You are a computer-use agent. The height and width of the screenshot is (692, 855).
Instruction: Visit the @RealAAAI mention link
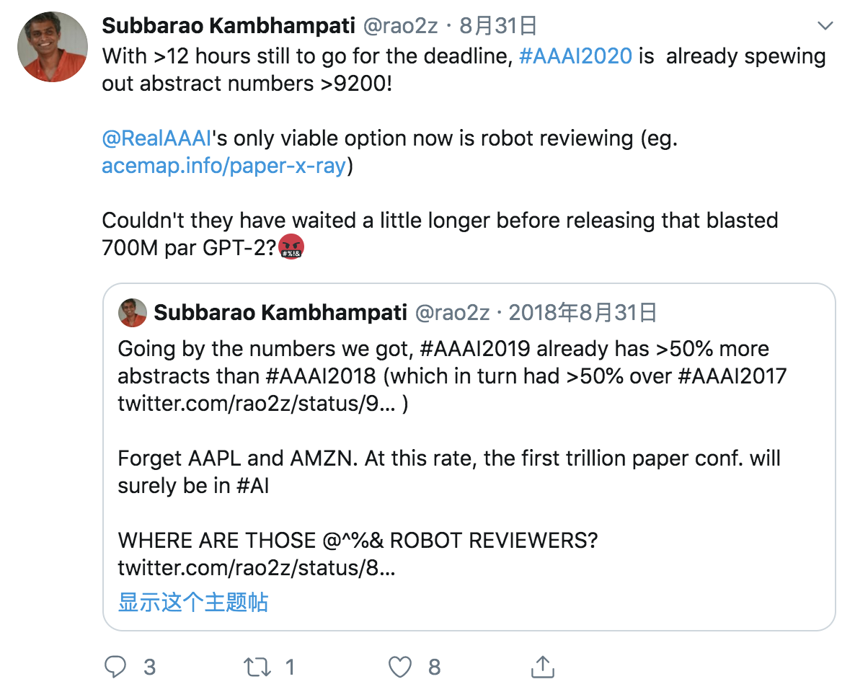[x=154, y=138]
